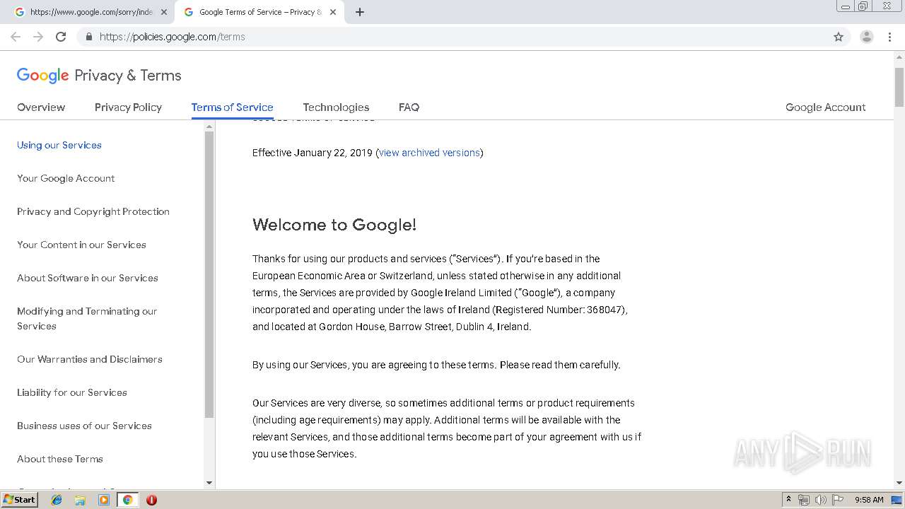905x509 pixels.
Task: Click the Welcome to Google! heading
Action: click(334, 225)
